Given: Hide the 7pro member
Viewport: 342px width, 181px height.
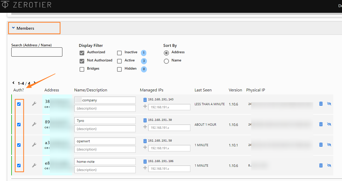Looking at the screenshot, I should (329, 124).
